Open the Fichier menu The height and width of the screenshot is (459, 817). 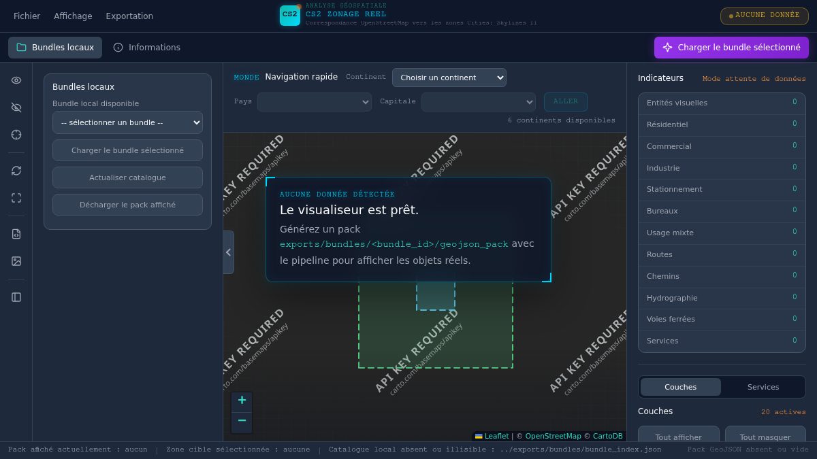point(27,16)
